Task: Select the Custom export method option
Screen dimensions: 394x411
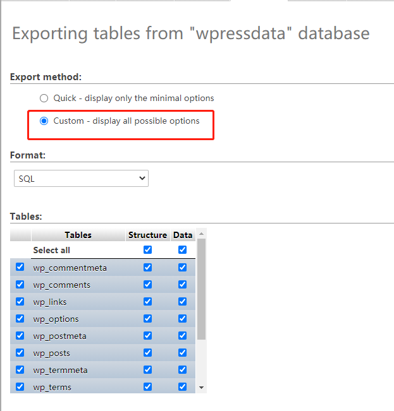Action: click(x=44, y=121)
